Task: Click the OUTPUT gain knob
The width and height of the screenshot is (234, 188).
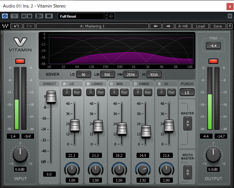Action: tap(213, 155)
